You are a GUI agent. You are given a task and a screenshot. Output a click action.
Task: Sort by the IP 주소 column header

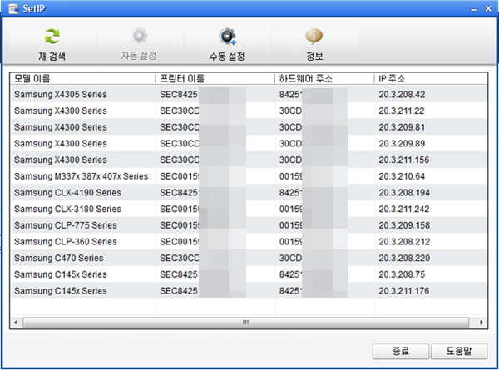431,79
